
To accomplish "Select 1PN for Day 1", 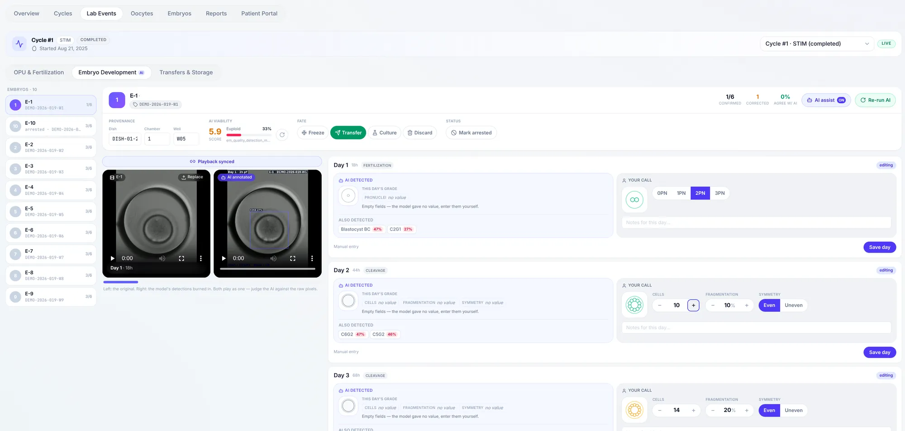I will pyautogui.click(x=681, y=193).
